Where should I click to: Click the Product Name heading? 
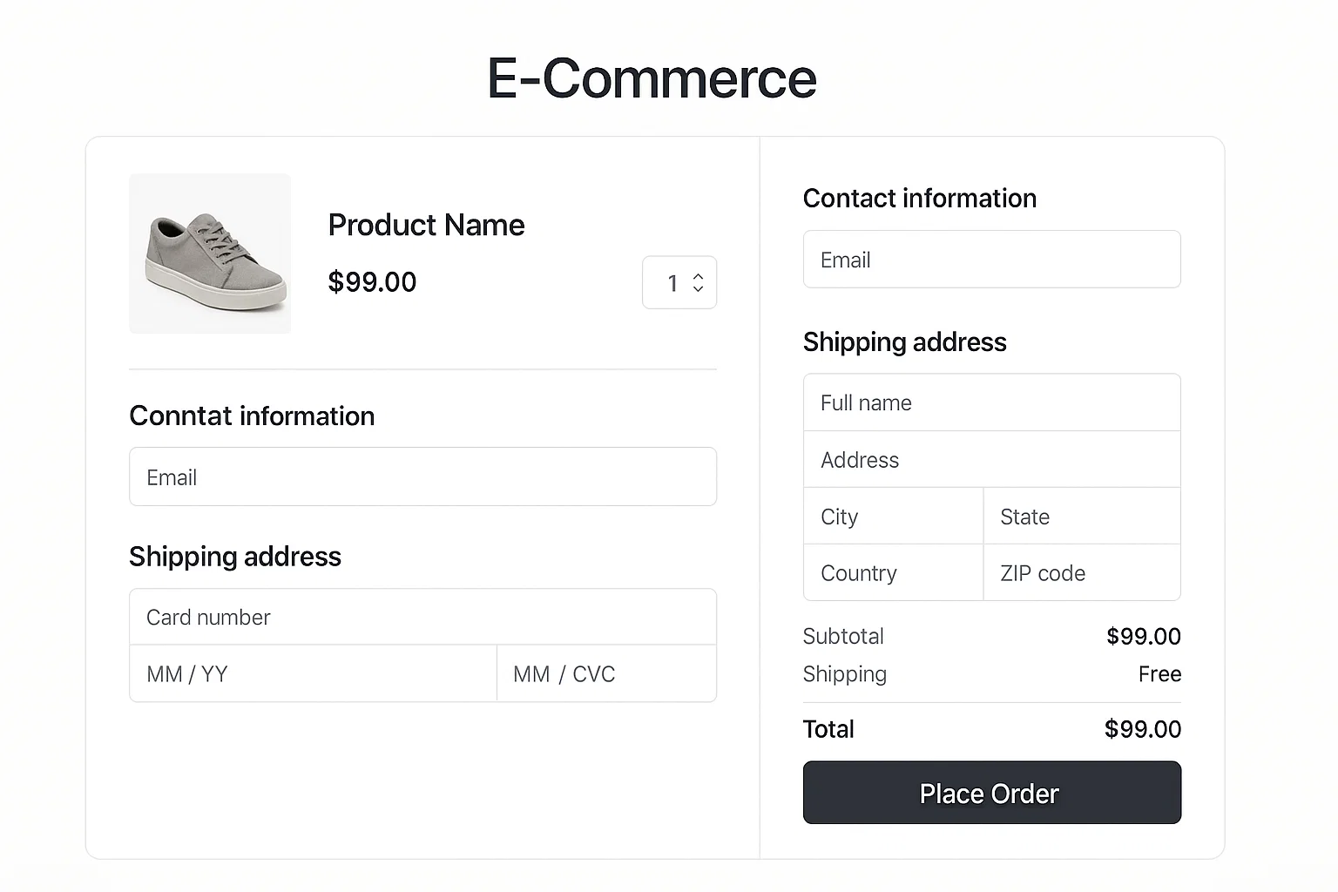click(x=426, y=225)
